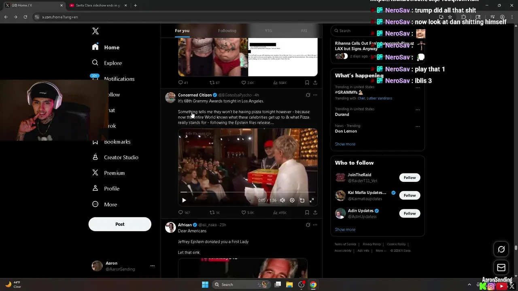518x291 pixels.
Task: Click the Chrome icon in the taskbar
Action: click(313, 285)
